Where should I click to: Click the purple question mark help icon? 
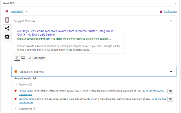(x=7, y=11)
